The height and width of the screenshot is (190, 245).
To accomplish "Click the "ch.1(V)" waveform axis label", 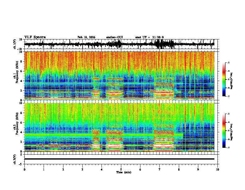I will (x=15, y=44).
